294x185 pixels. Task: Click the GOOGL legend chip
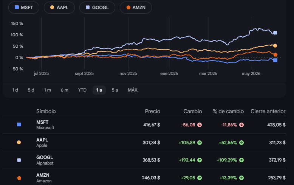pyautogui.click(x=97, y=8)
